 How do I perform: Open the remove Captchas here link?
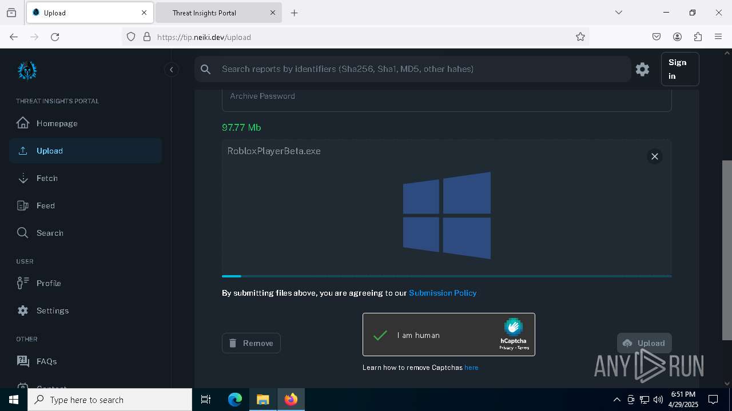pyautogui.click(x=471, y=368)
